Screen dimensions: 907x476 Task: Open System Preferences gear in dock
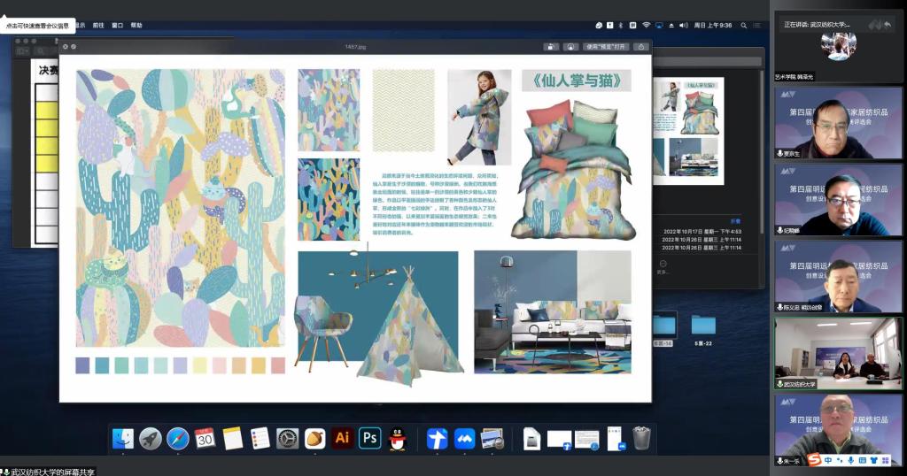click(288, 438)
